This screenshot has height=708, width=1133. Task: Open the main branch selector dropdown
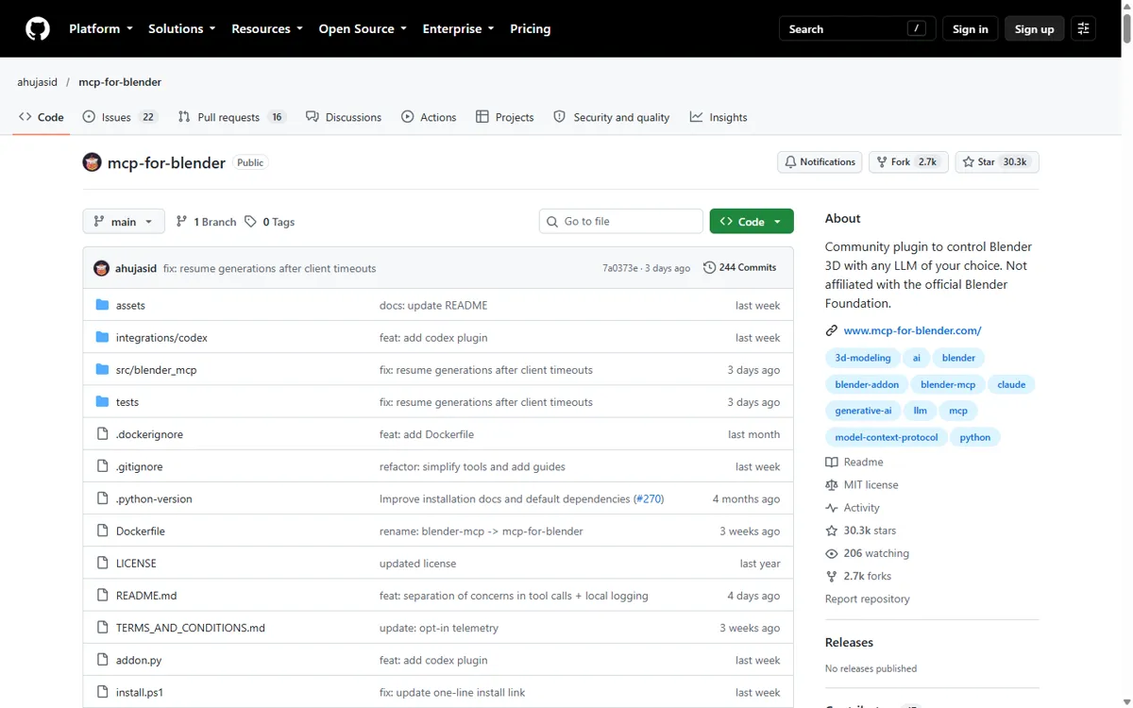[124, 222]
